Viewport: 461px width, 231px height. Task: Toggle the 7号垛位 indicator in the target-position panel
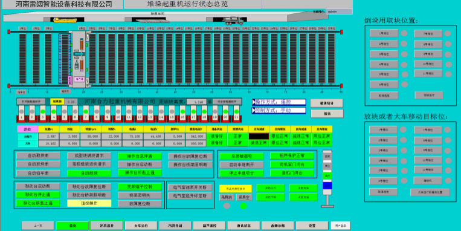pos(448,130)
